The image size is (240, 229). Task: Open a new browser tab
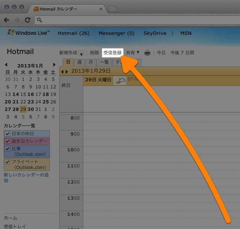pyautogui.click(x=112, y=9)
